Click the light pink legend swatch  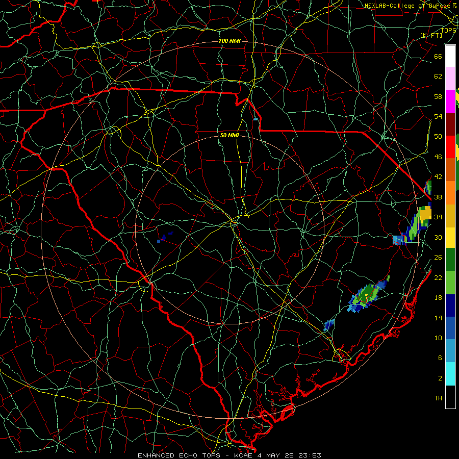pyautogui.click(x=450, y=78)
